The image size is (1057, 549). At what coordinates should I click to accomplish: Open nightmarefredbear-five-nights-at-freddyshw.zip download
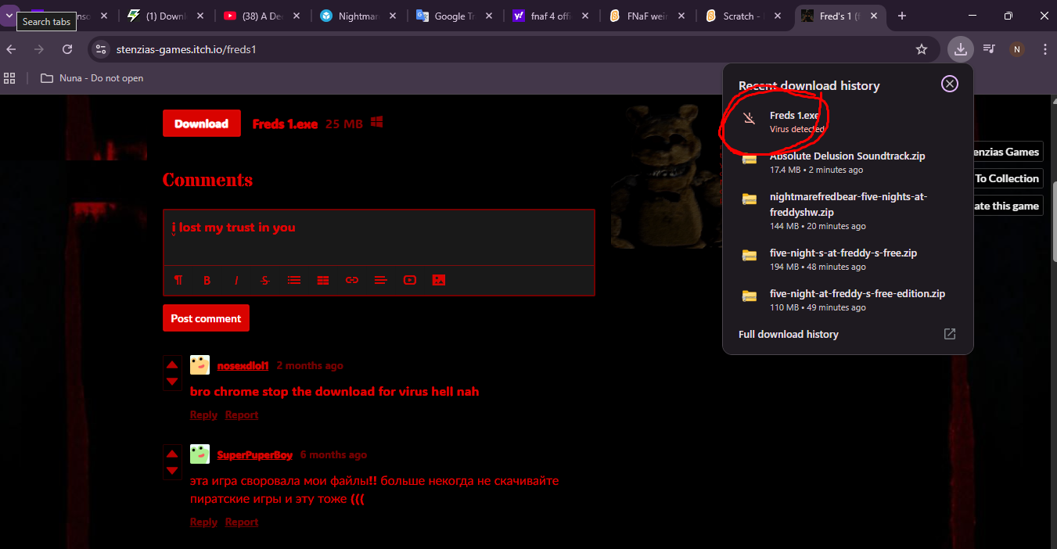[x=848, y=211]
